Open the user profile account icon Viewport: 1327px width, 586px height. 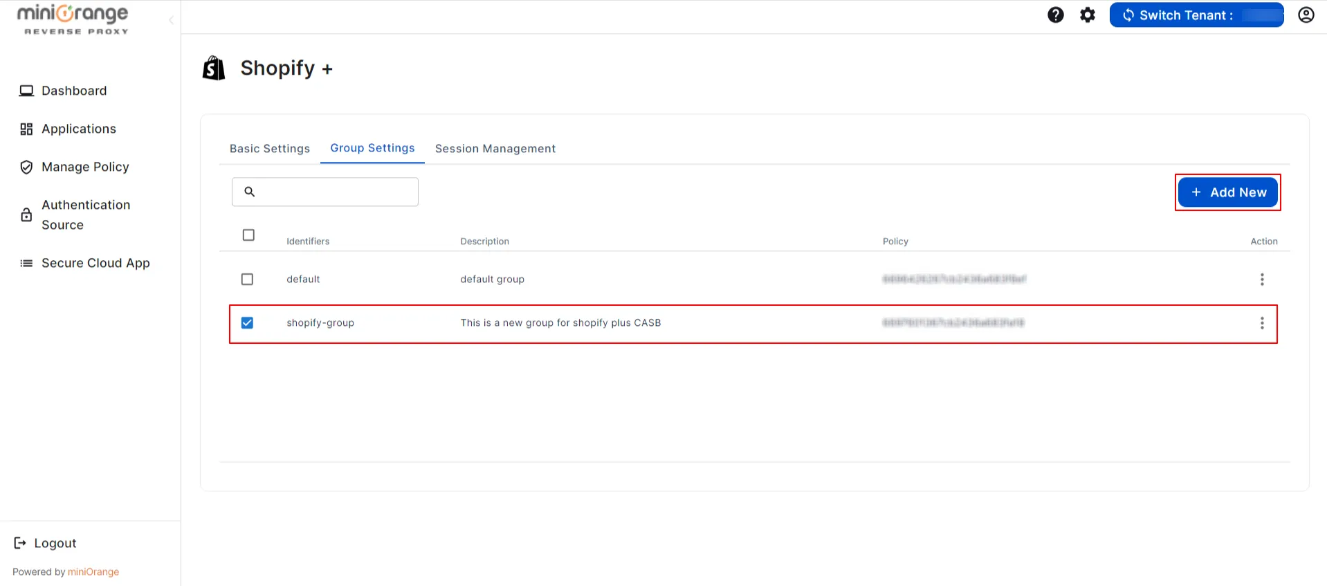(x=1306, y=15)
